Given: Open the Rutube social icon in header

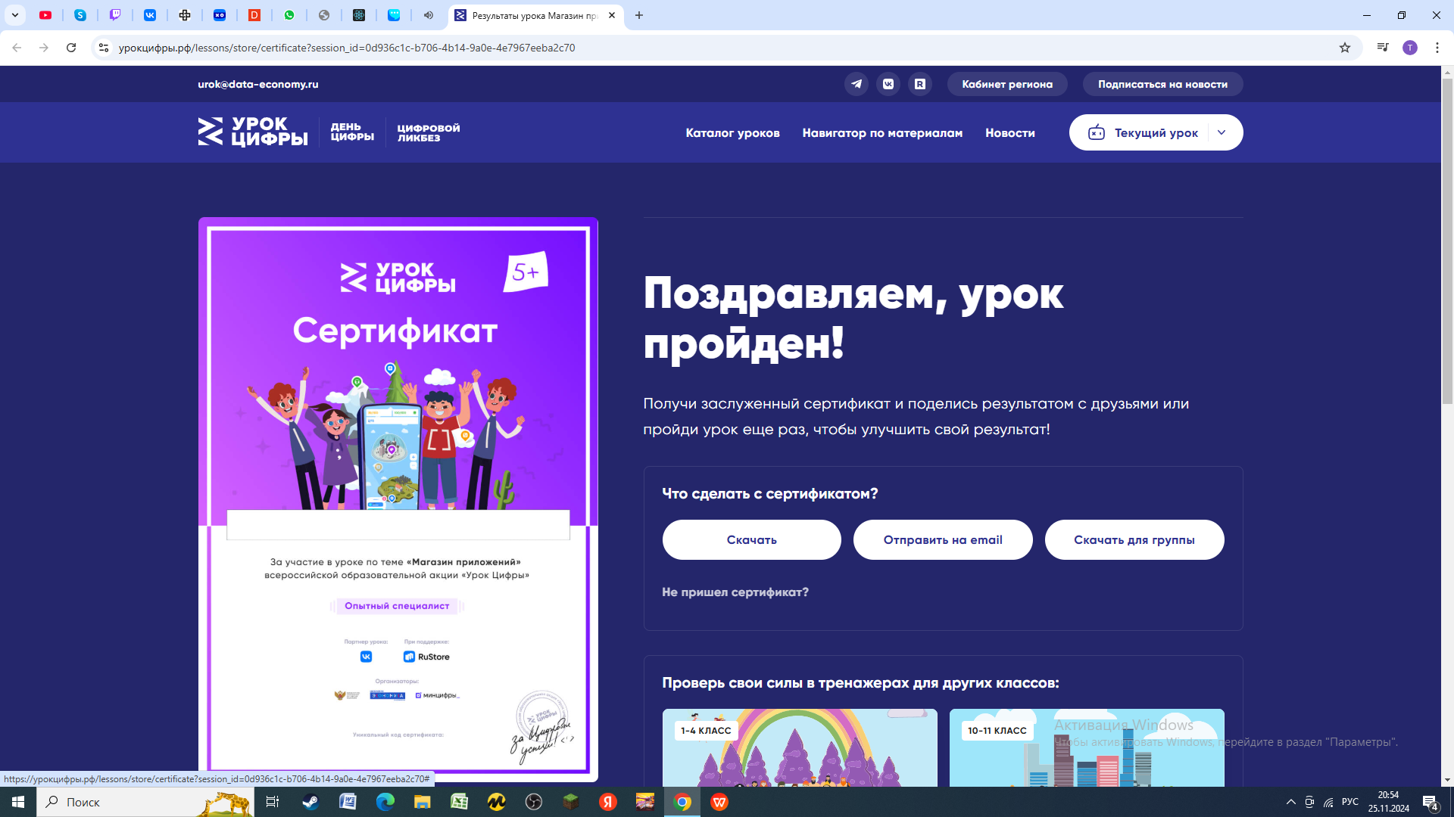Looking at the screenshot, I should (920, 84).
